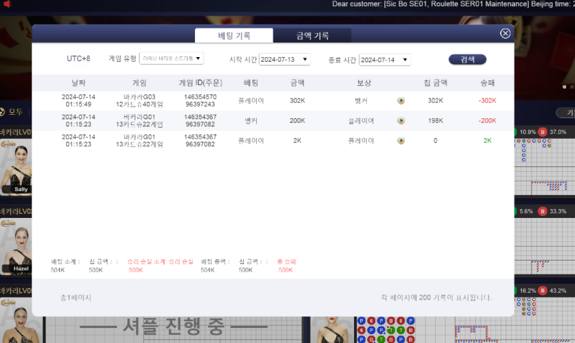Screen dimensions: 575x343
Task: Click the 칩 금액 column header
Action: click(435, 82)
